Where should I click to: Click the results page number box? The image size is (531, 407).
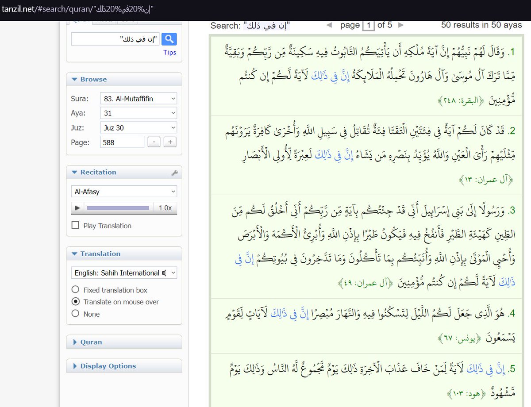coord(368,25)
